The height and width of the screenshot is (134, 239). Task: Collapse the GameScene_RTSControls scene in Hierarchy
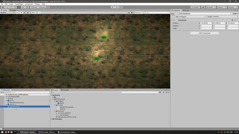tap(5, 95)
